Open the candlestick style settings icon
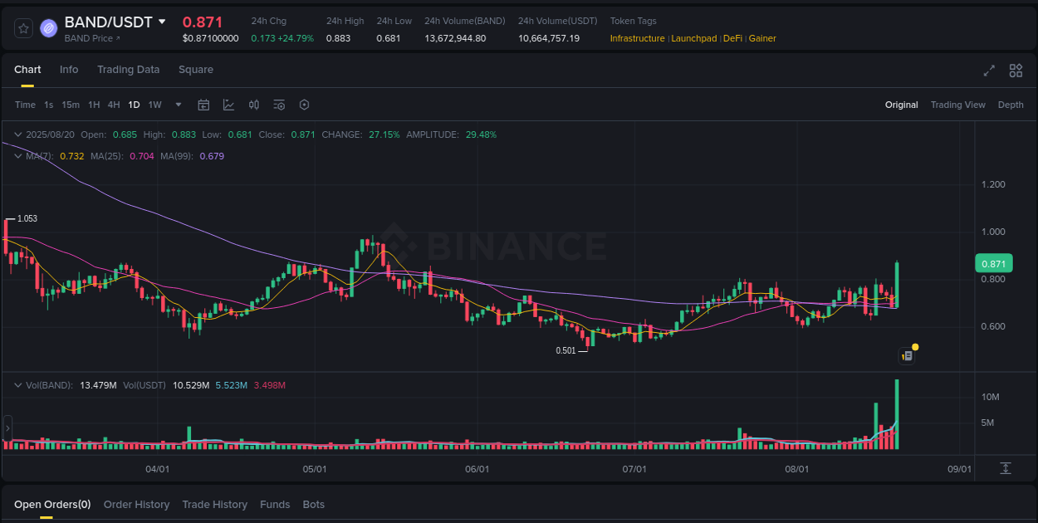Viewport: 1038px width, 523px height. point(254,105)
